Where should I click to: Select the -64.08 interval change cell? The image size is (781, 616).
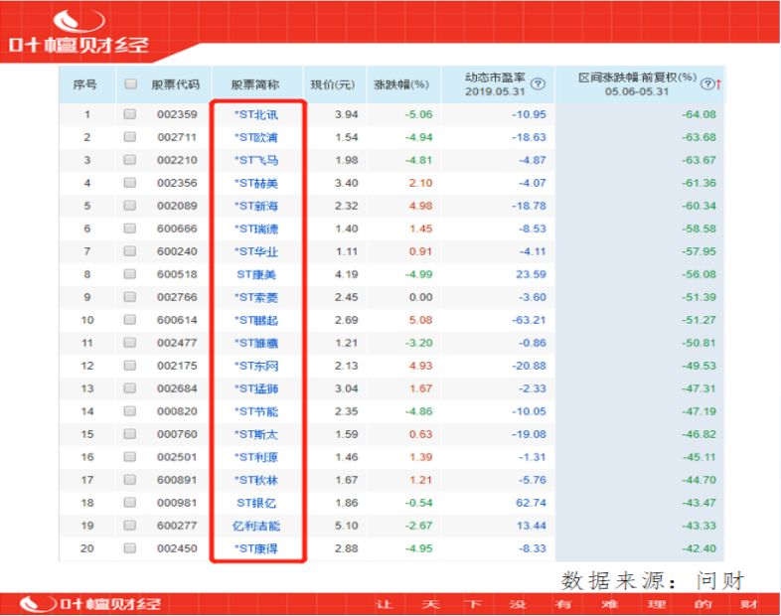pos(699,114)
